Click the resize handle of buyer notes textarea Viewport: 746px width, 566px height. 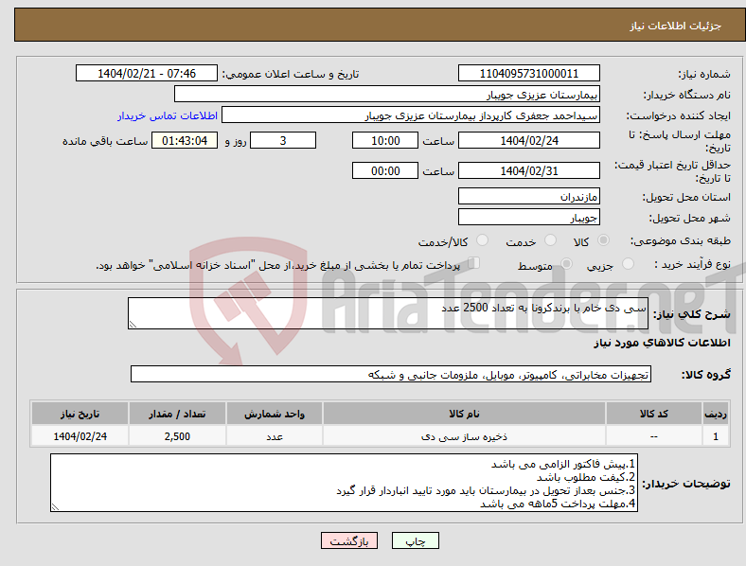tap(55, 507)
